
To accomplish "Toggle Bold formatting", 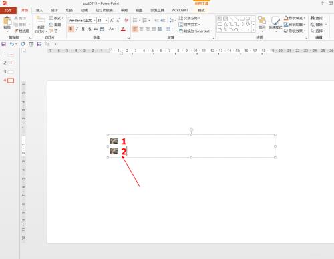I will (x=71, y=29).
